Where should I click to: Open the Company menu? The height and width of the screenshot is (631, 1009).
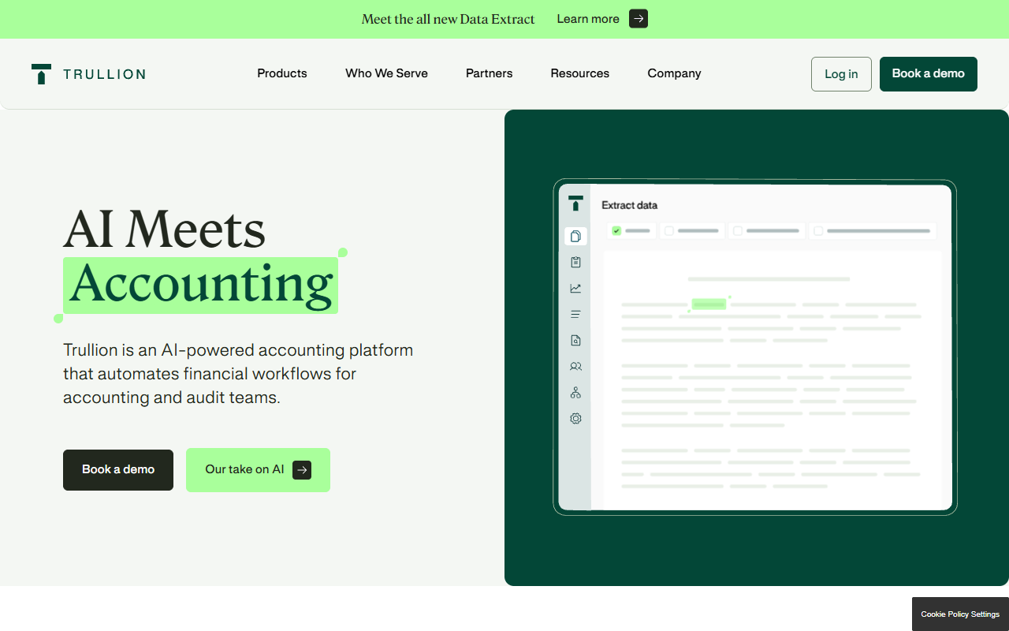674,73
